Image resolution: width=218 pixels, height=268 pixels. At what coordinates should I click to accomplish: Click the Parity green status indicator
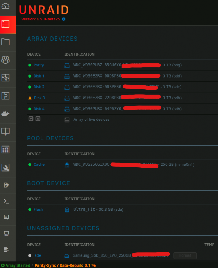coord(30,65)
